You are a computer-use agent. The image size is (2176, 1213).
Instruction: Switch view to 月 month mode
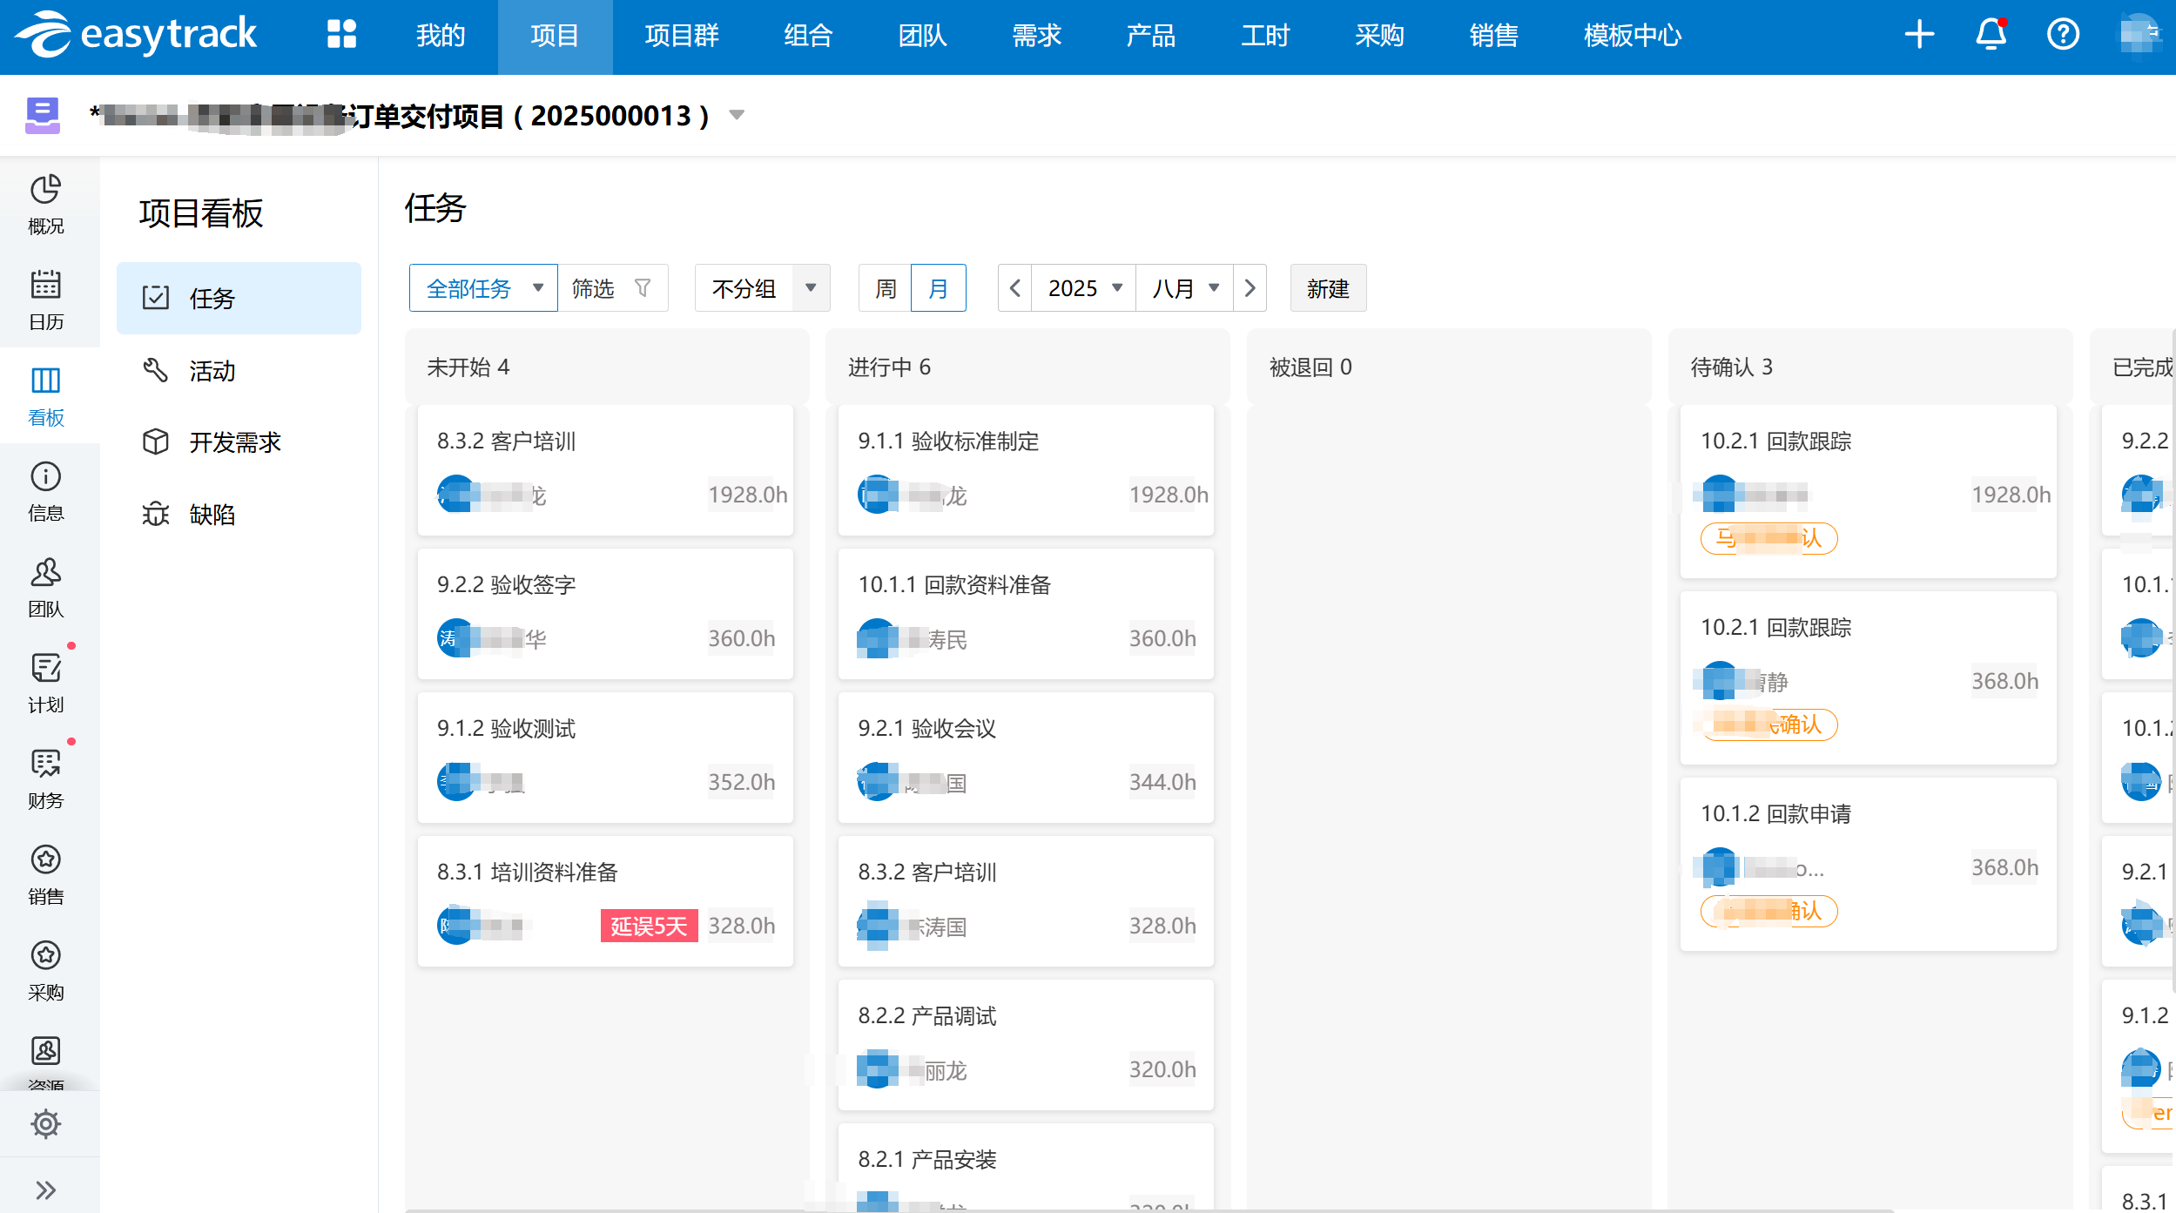[938, 288]
